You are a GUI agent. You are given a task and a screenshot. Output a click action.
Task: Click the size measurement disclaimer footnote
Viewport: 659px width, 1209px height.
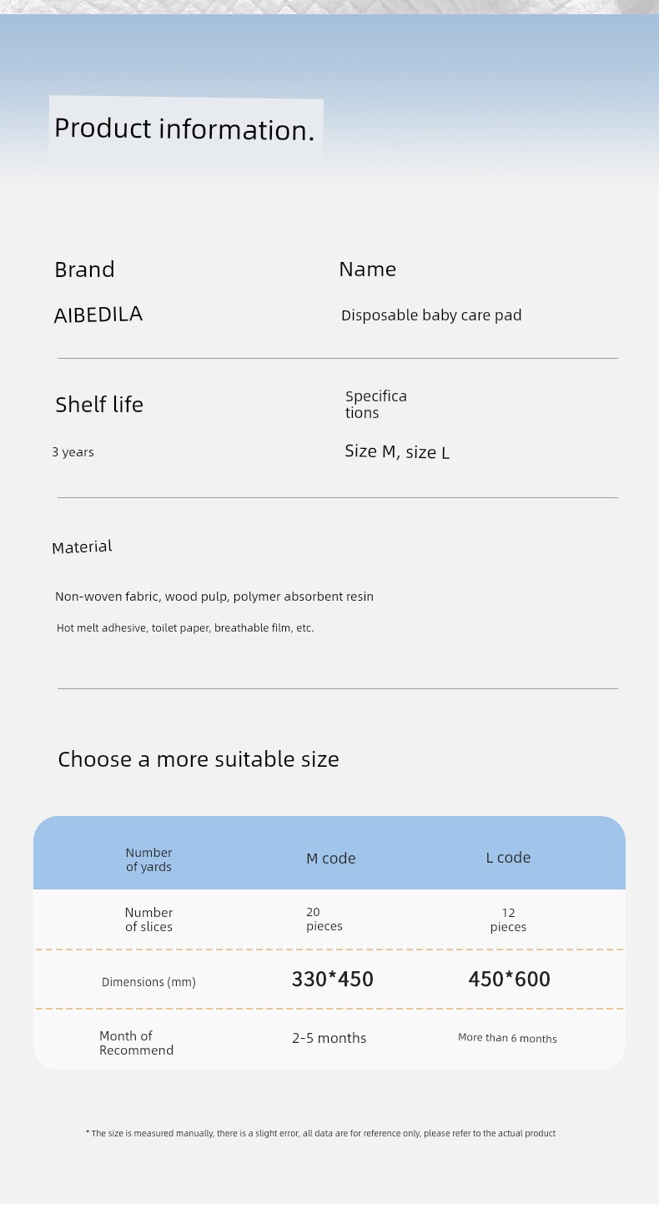320,1133
